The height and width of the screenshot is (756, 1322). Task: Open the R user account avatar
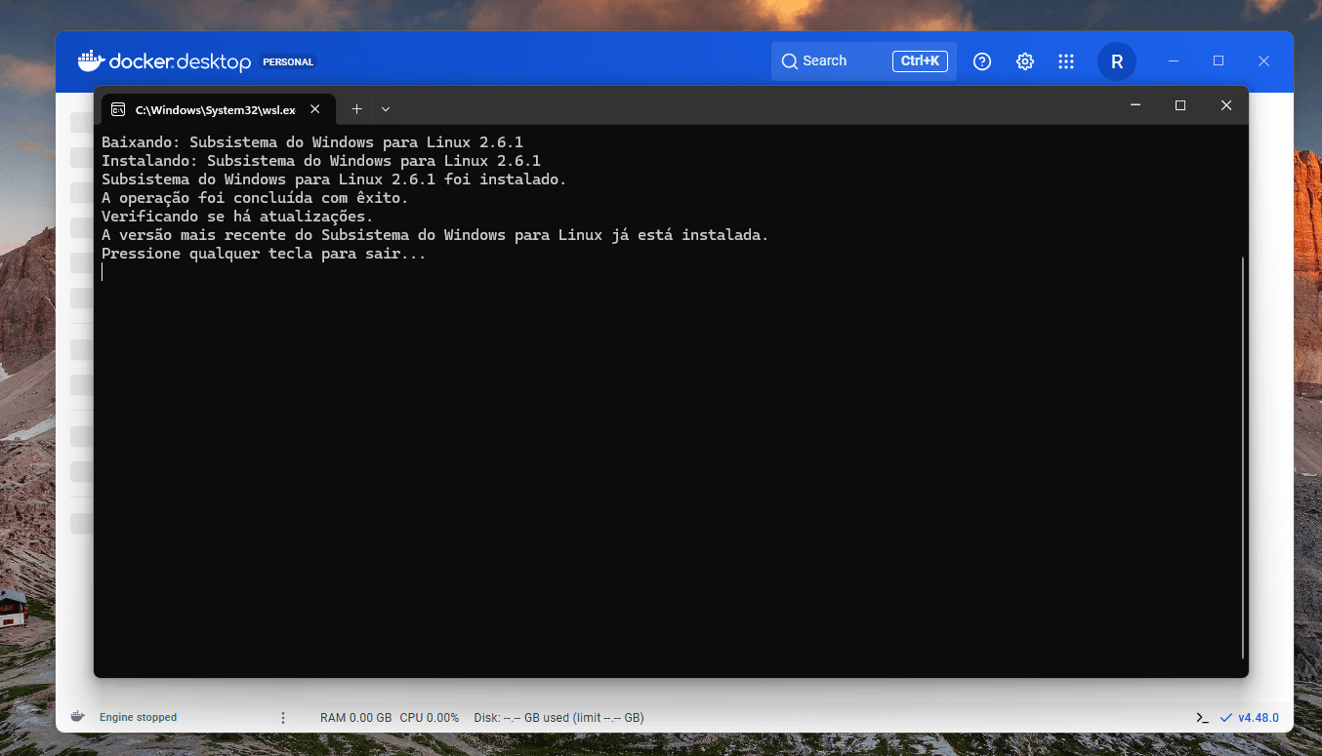click(x=1117, y=61)
